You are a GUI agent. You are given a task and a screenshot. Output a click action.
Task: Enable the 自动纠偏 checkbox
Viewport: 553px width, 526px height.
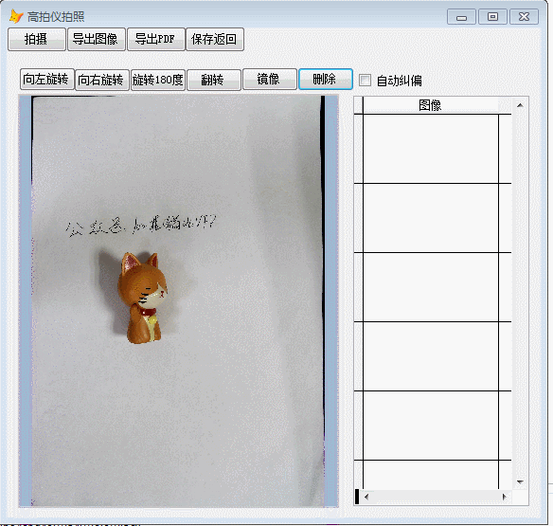[x=365, y=81]
